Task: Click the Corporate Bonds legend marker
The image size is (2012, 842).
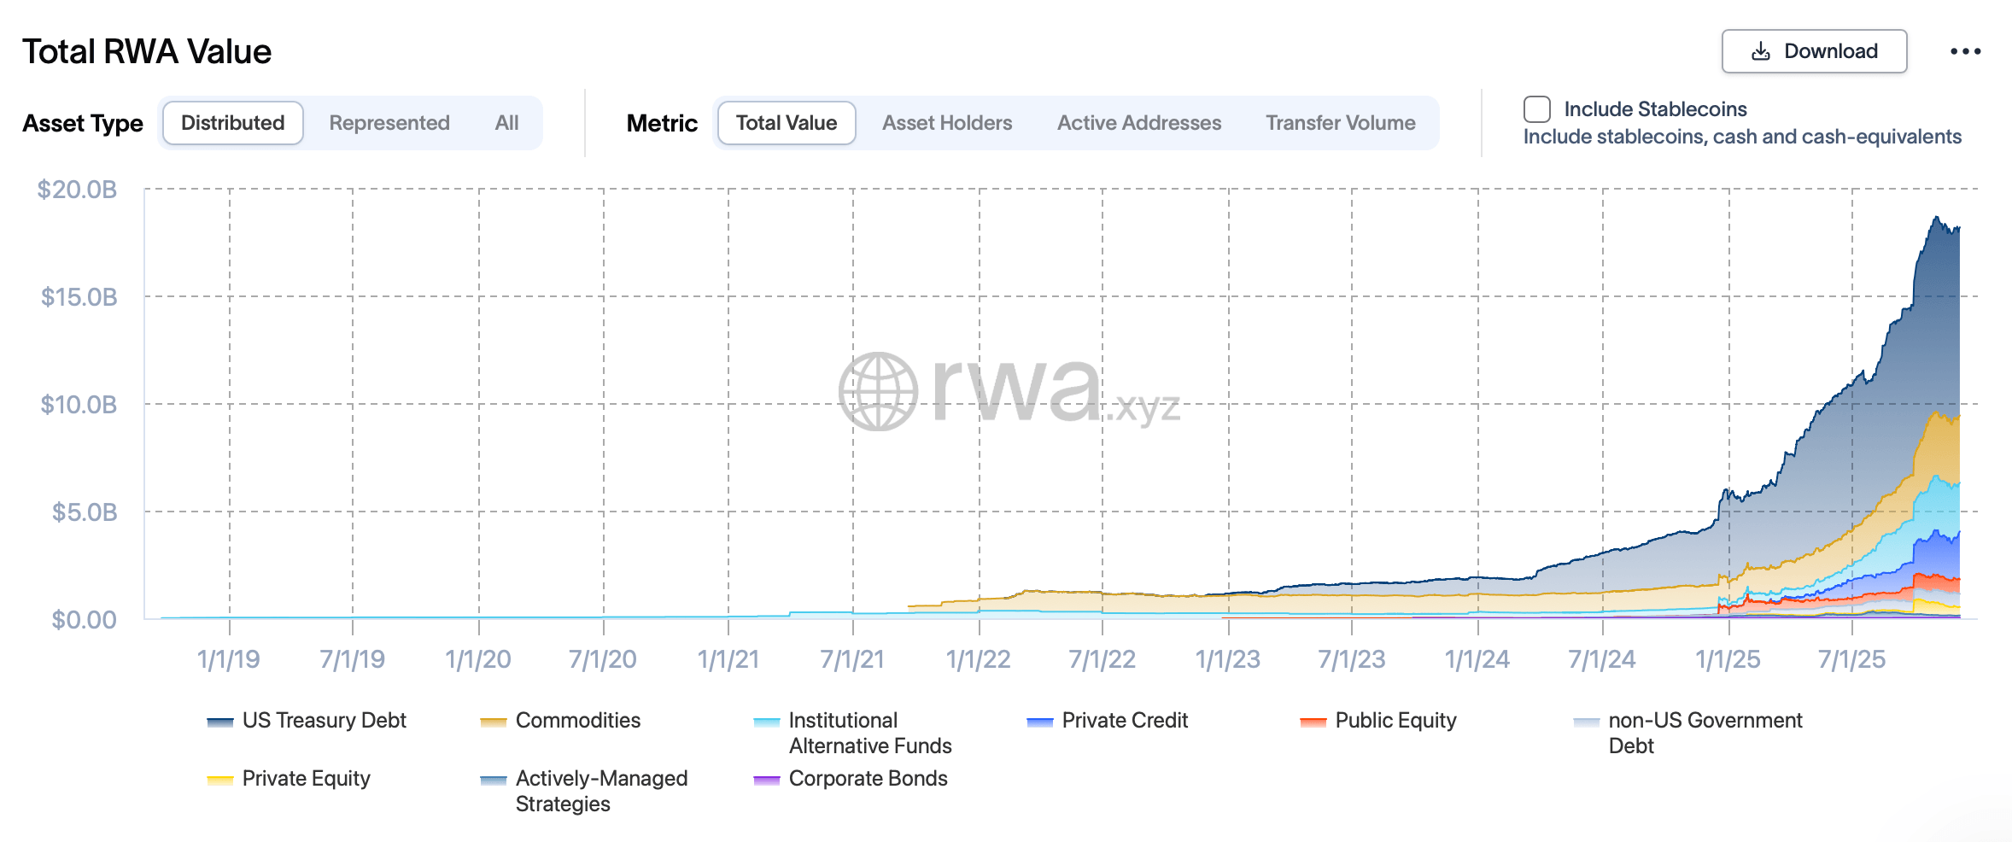Action: point(766,780)
